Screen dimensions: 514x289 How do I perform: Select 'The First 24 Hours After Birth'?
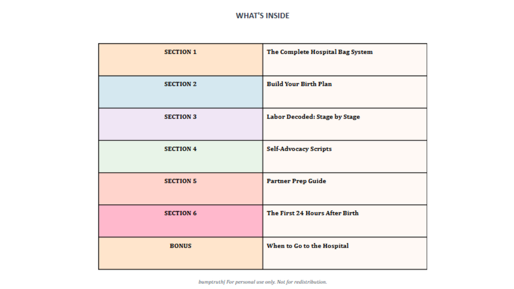point(312,214)
